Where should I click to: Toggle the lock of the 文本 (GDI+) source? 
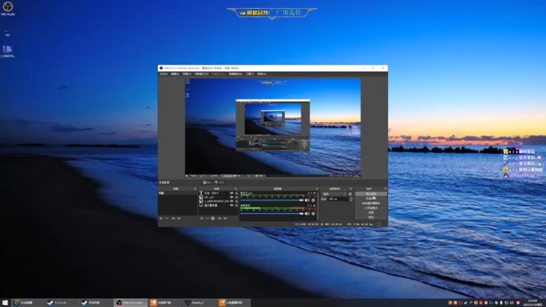tap(236, 193)
